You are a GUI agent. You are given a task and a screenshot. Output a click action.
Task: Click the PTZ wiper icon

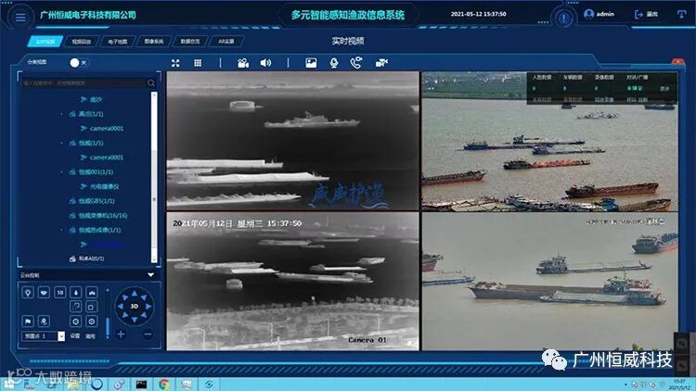[x=44, y=293]
